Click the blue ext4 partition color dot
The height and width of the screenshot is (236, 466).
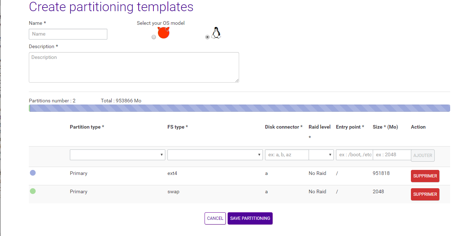tap(33, 173)
